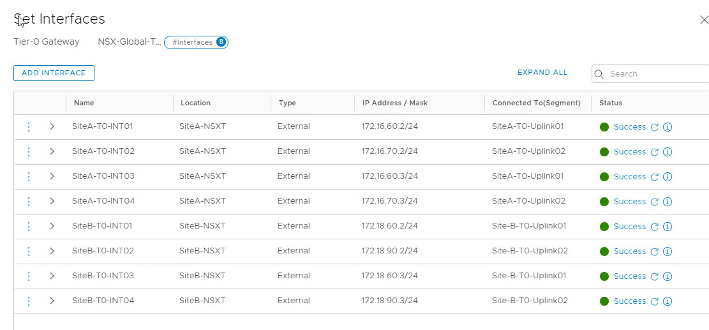Show status info for SiteB-T0-INT02
Image resolution: width=709 pixels, height=330 pixels.
pos(668,251)
